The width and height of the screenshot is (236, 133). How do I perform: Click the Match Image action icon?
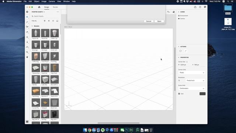[x=180, y=51]
